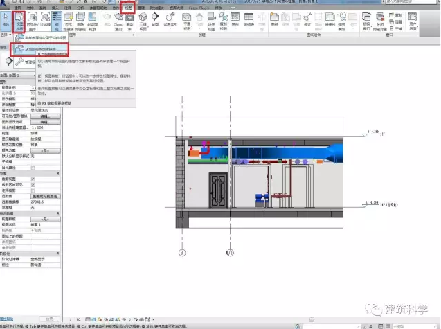Select the Cut Profile tool

click(92, 21)
